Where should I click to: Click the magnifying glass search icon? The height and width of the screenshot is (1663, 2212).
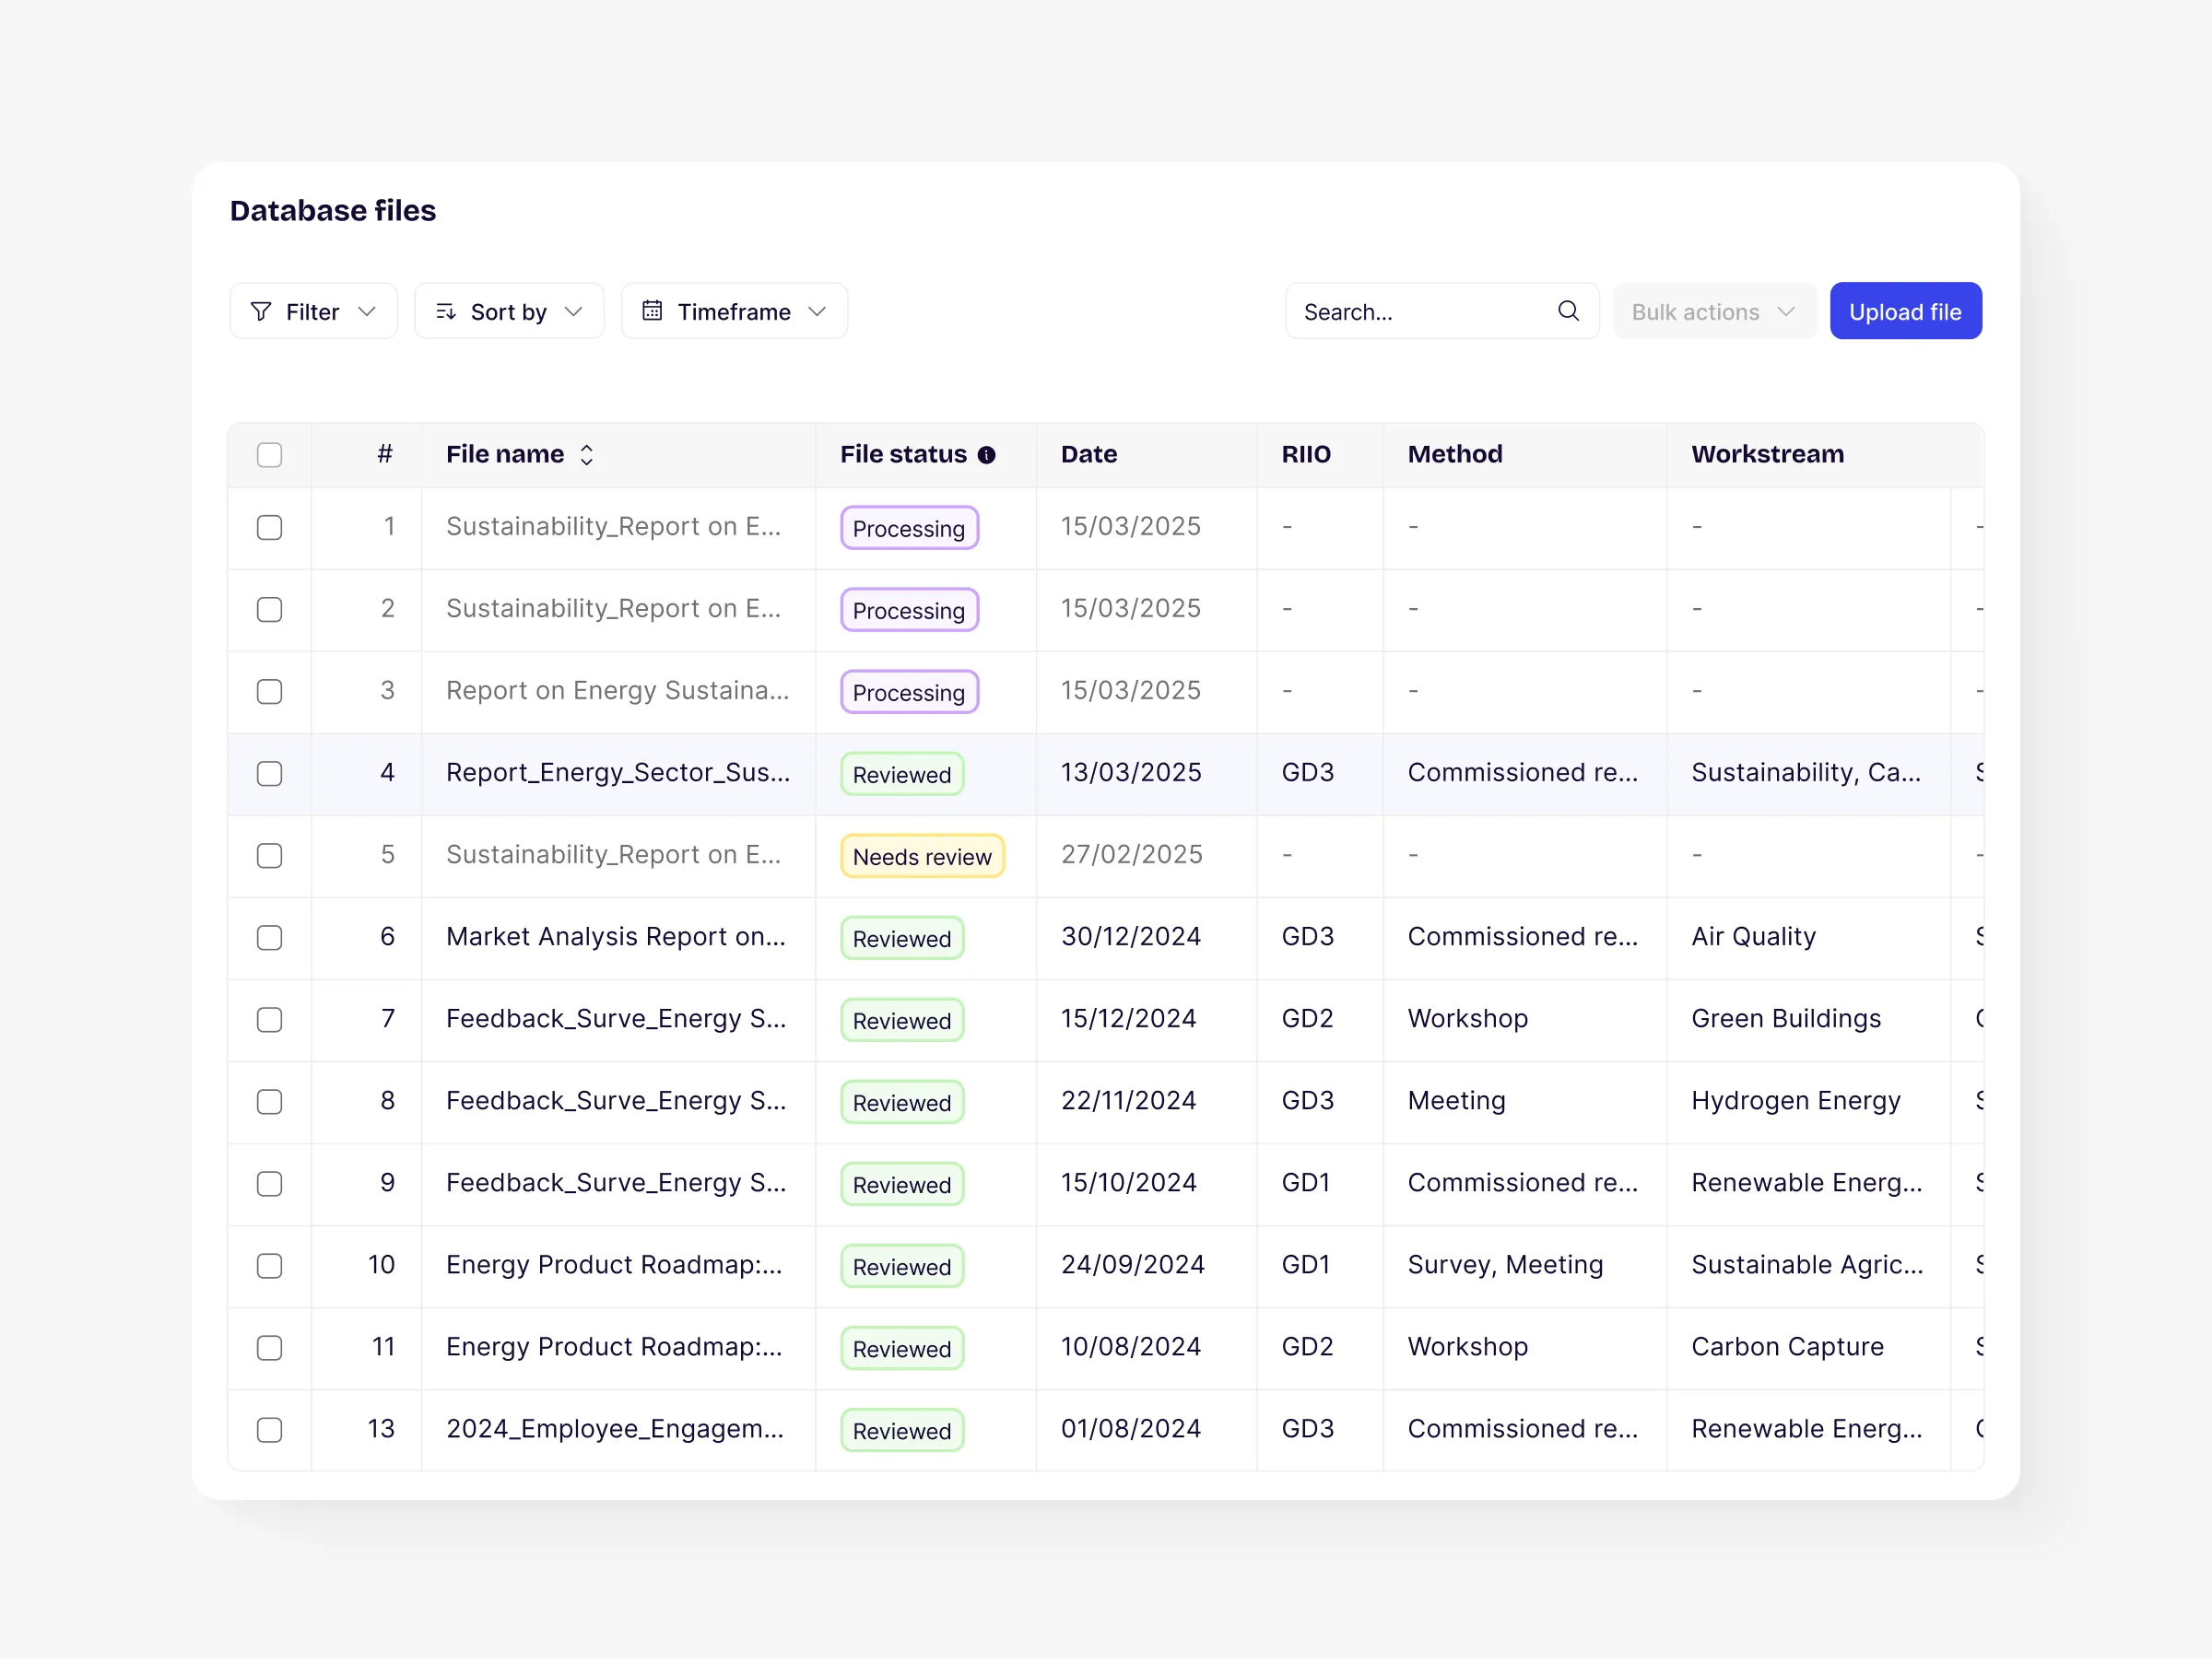click(x=1568, y=310)
